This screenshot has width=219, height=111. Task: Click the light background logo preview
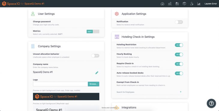coord(66,109)
